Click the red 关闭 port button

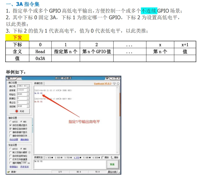(x=20, y=111)
